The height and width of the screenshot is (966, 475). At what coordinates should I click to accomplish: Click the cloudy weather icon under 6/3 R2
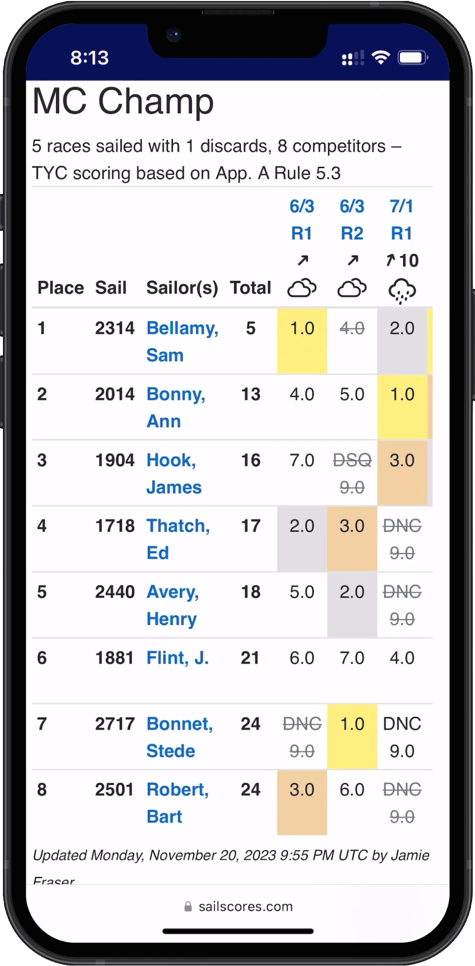(352, 288)
